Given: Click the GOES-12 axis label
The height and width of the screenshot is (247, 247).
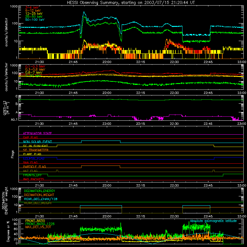Looking at the screenshot, I should [6, 108].
